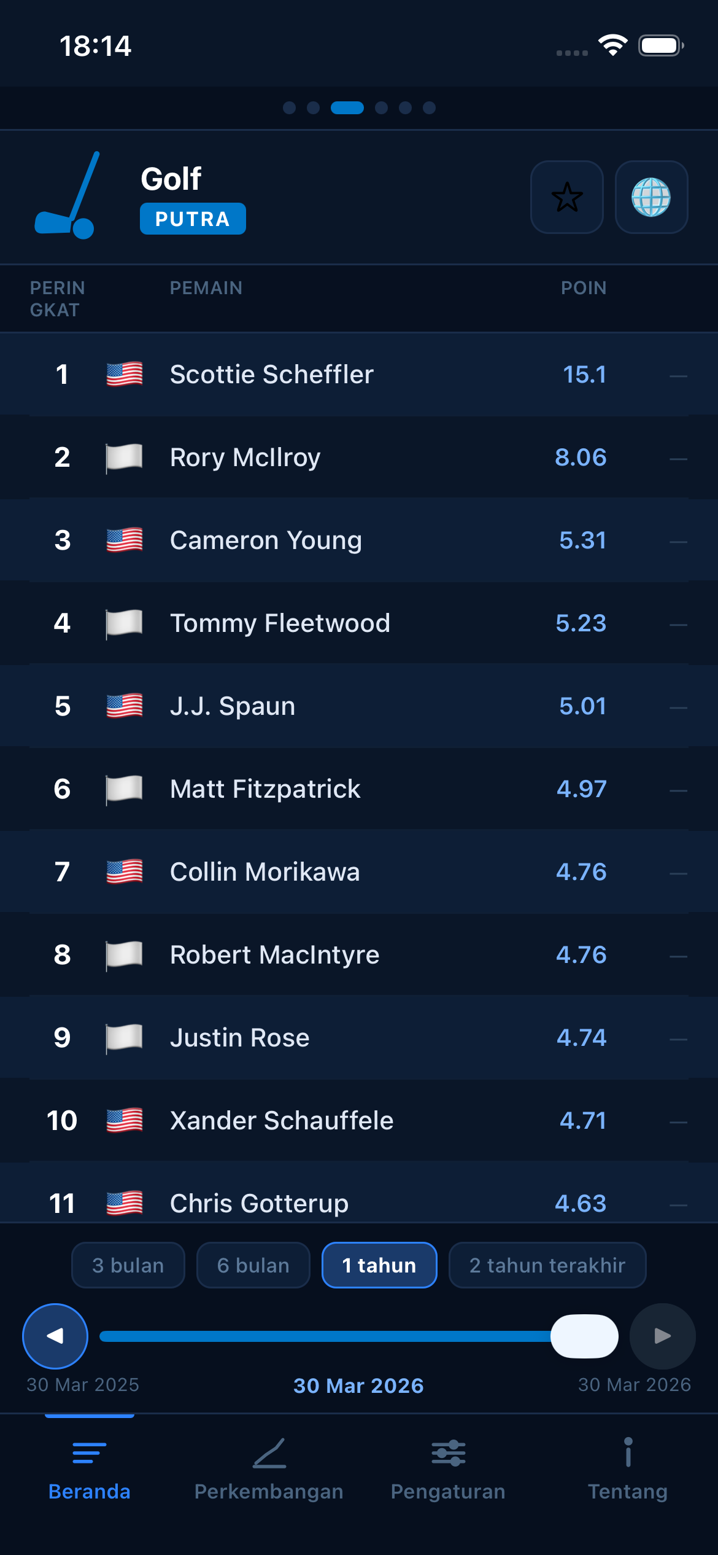Select Rory McIlroy's ranking row
Viewport: 718px width, 1555px height.
(x=359, y=457)
